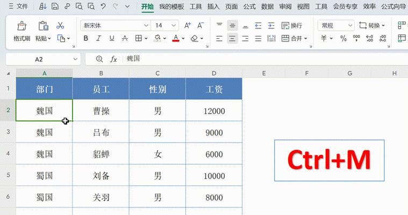Image resolution: width=408 pixels, height=215 pixels.
Task: Toggle bold formatting
Action: 86,39
